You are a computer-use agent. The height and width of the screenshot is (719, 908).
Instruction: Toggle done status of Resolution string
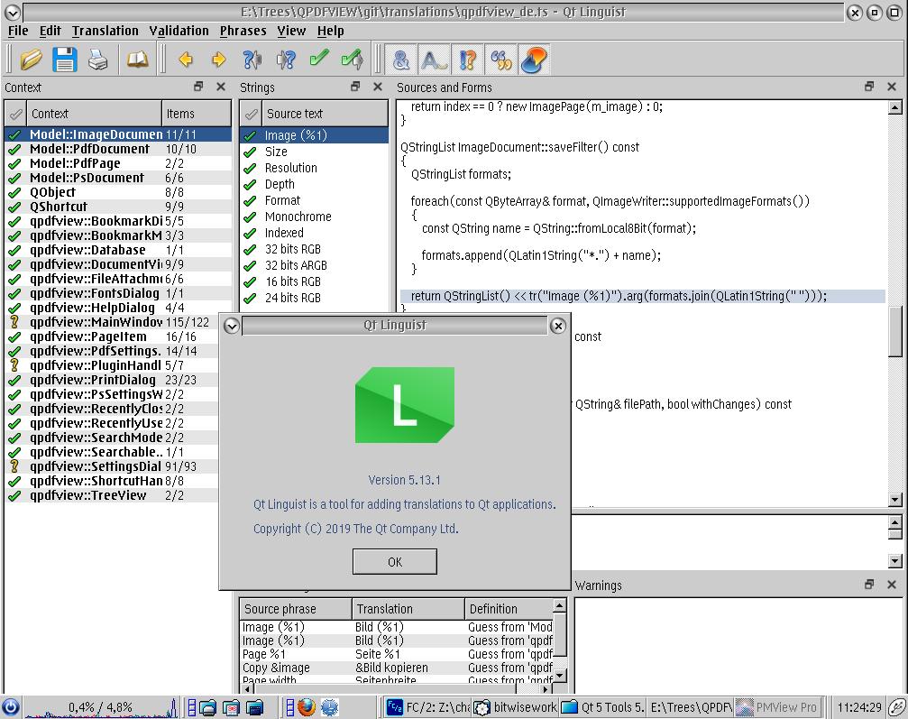(251, 168)
